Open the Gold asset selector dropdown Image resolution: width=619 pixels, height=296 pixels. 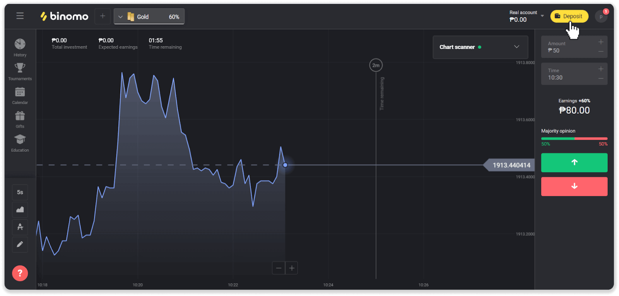149,17
